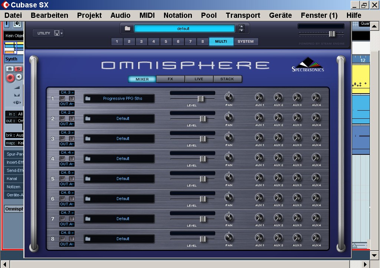The height and width of the screenshot is (268, 380).
Task: Open the multi browser folder icon
Action: pyautogui.click(x=128, y=29)
